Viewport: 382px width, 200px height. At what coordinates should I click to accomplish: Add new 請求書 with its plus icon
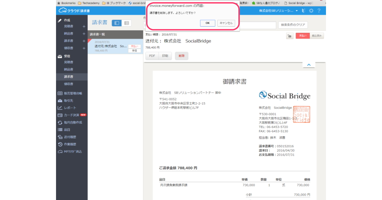pos(84,41)
